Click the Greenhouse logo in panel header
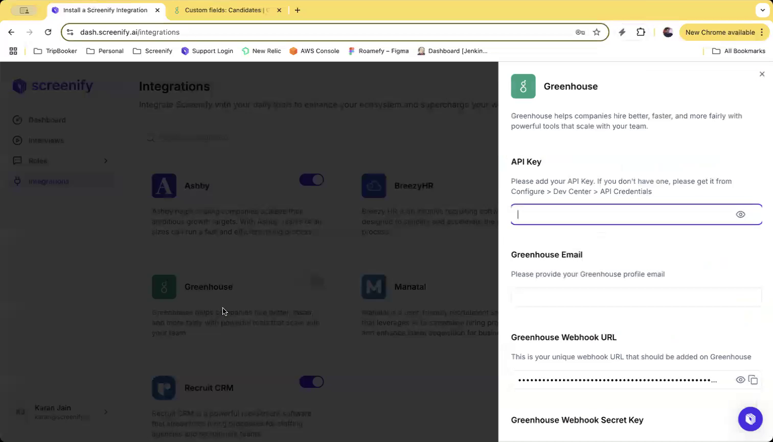This screenshot has width=773, height=442. click(523, 86)
